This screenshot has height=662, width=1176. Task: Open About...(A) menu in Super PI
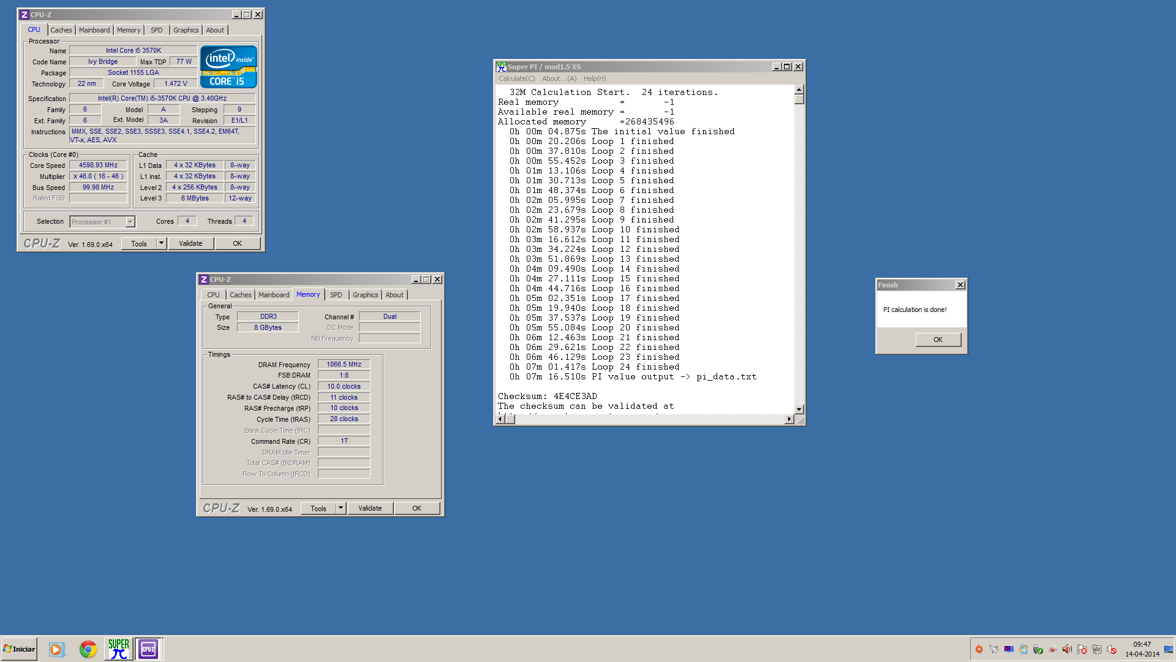coord(559,78)
